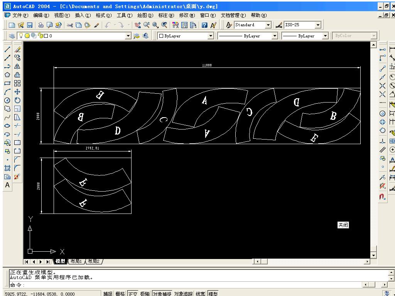Select the Arc tool
This screenshot has height=296, width=395.
7,92
